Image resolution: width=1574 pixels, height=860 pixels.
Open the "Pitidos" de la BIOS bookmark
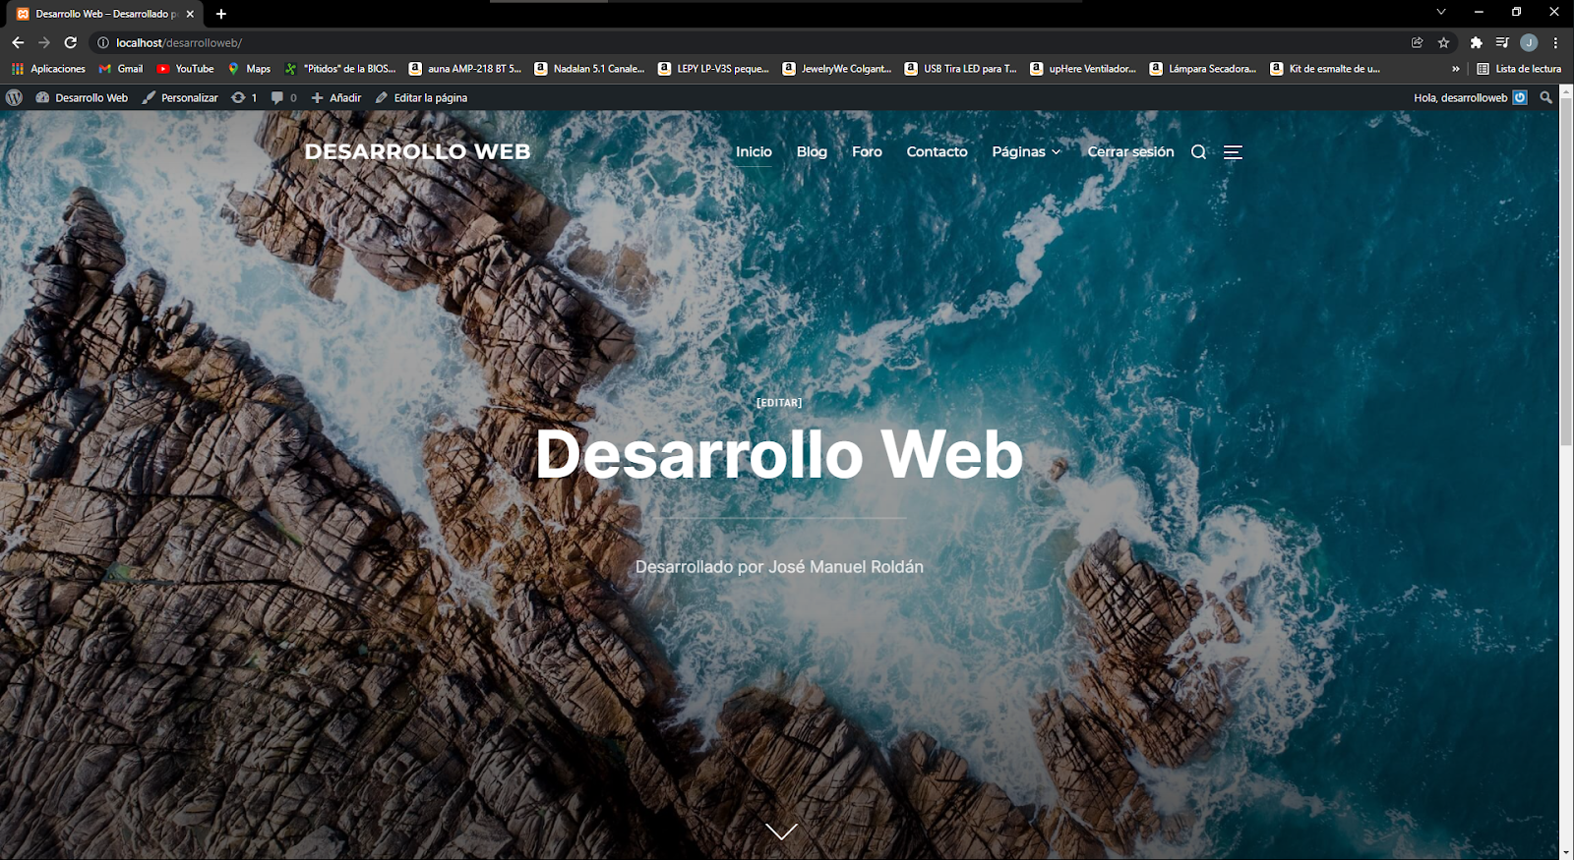[x=340, y=69]
